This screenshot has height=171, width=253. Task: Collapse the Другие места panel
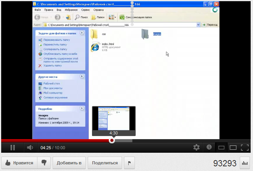pos(82,77)
